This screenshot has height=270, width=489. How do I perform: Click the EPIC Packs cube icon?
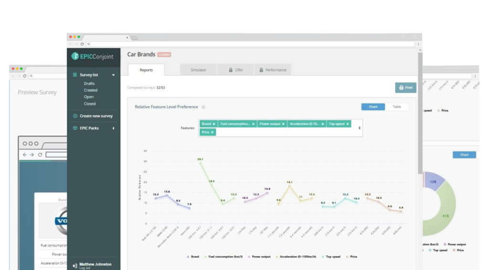(75, 128)
